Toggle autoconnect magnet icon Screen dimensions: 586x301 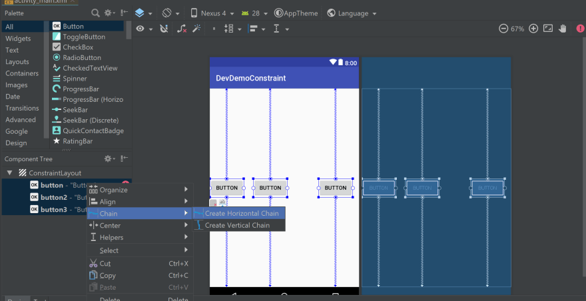pyautogui.click(x=164, y=29)
